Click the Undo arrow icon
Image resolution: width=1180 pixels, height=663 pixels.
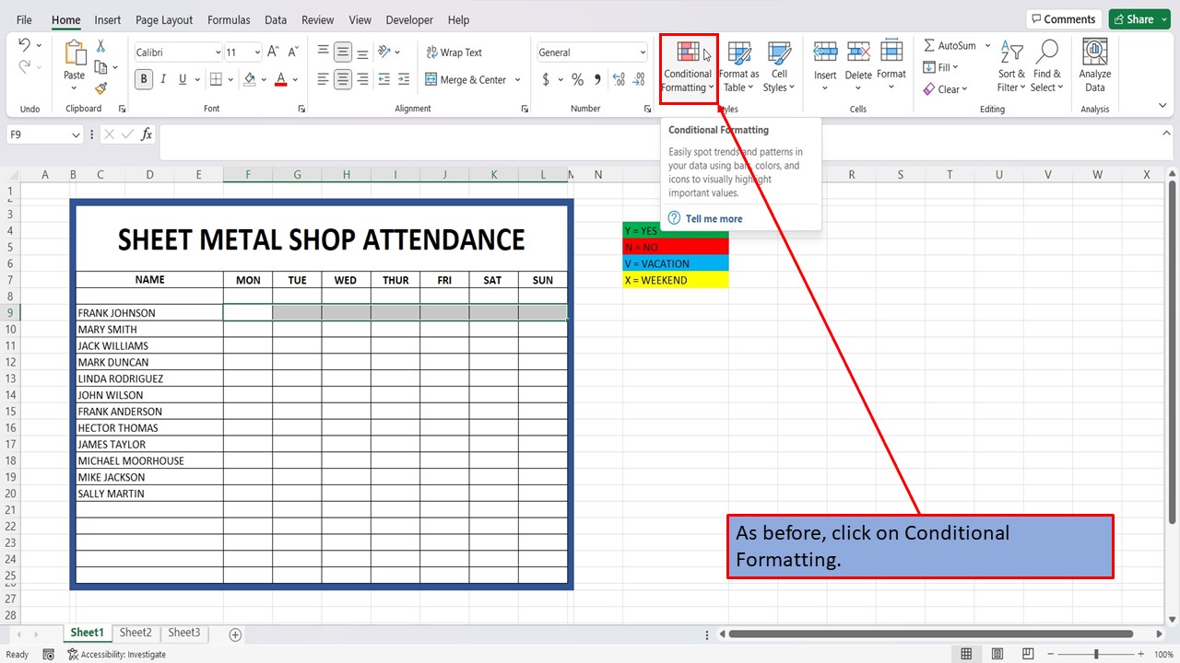[25, 45]
